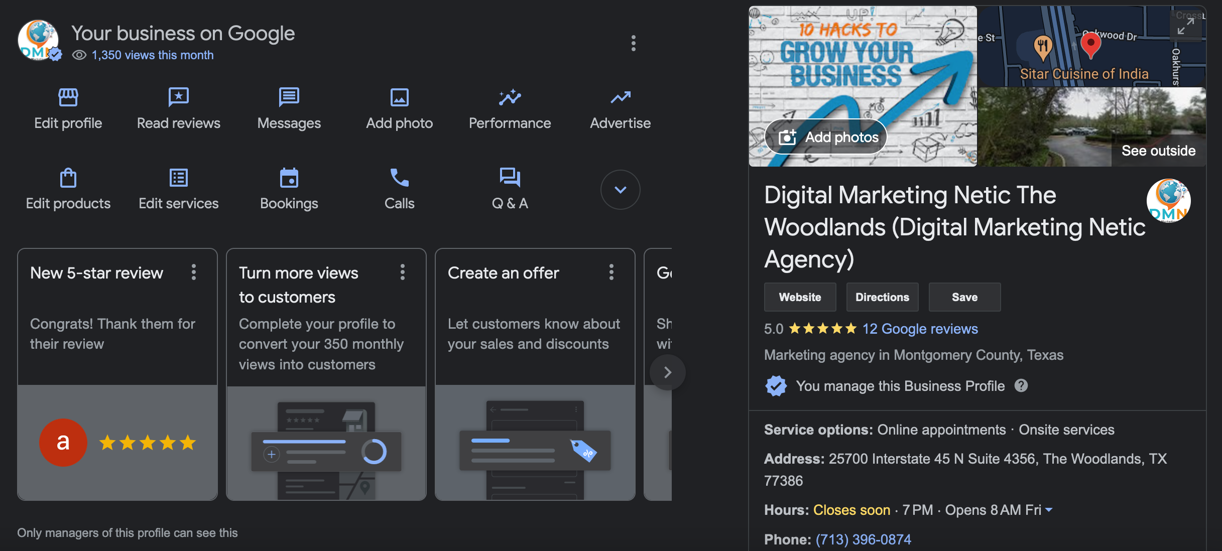
Task: Expand more actions with chevron down button
Action: pyautogui.click(x=621, y=190)
